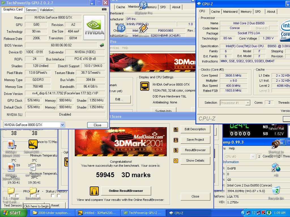The height and width of the screenshot is (217, 290).
Task: Click the icon beside Edit Description
Action: 176,129
